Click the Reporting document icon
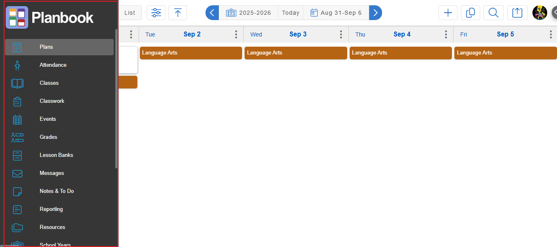 [x=17, y=209]
